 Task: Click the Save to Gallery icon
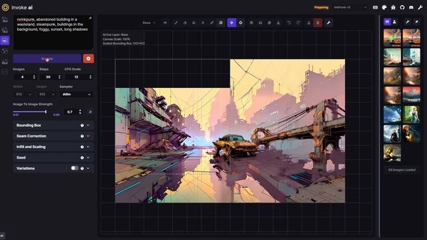click(260, 23)
